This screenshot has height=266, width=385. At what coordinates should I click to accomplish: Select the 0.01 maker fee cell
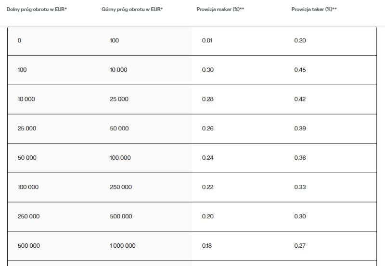pos(207,40)
